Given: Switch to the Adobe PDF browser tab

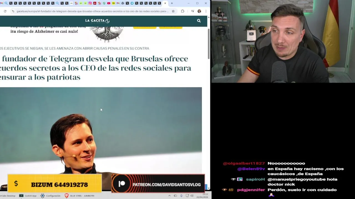Looking at the screenshot, I should pos(95,3).
